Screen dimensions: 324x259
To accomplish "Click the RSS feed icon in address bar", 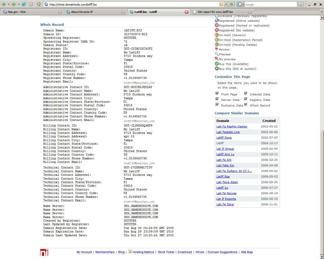I will pyautogui.click(x=221, y=4).
